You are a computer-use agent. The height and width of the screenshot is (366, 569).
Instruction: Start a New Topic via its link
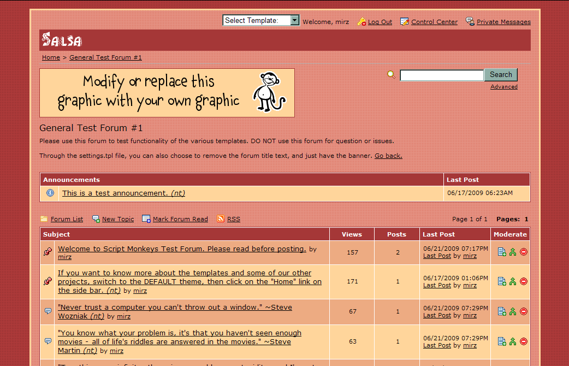point(118,219)
